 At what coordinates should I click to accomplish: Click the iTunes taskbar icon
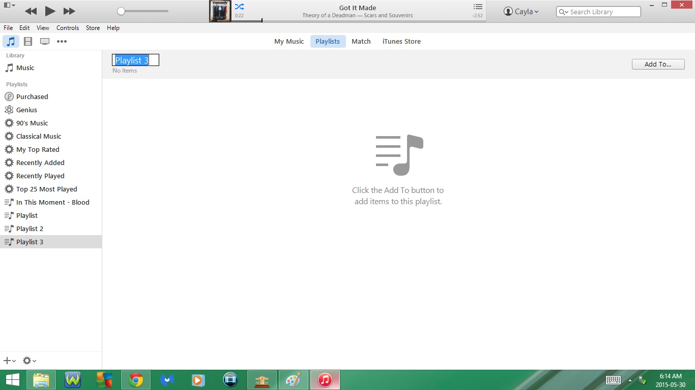coord(325,380)
